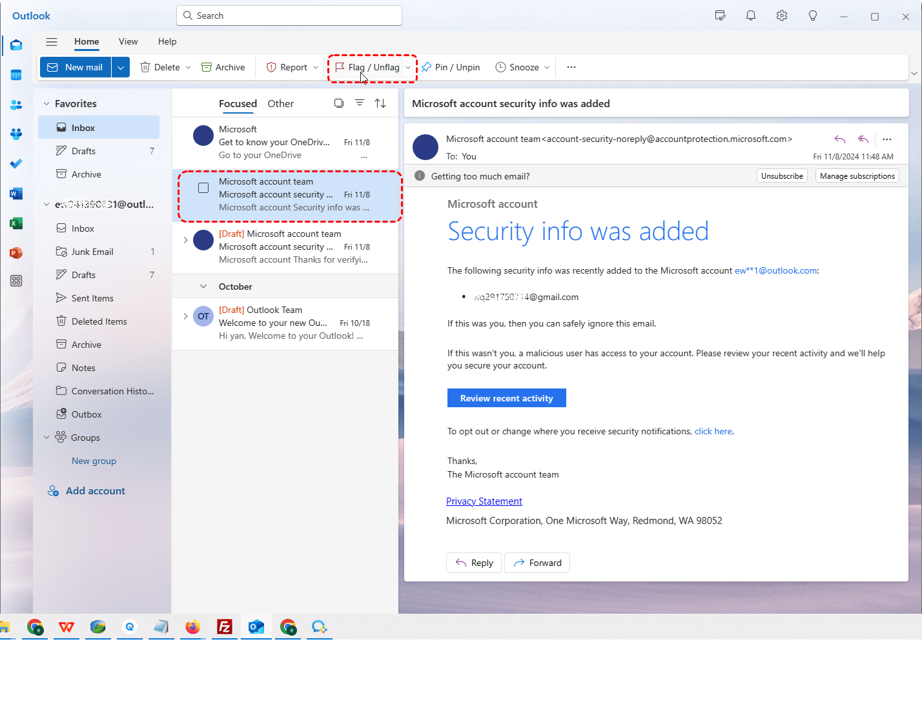
Task: Collapse the Groups section
Action: point(46,438)
